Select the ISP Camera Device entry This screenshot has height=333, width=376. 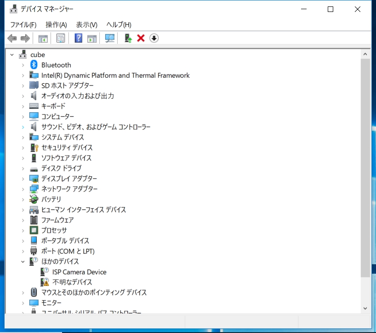[x=79, y=272]
